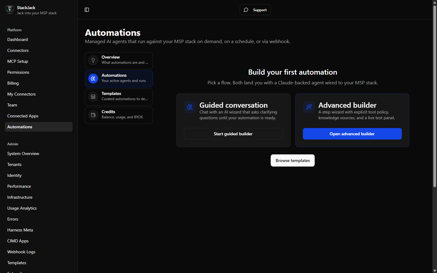437x273 pixels.
Task: Click the page scrollbar thumb
Action: (x=435, y=96)
